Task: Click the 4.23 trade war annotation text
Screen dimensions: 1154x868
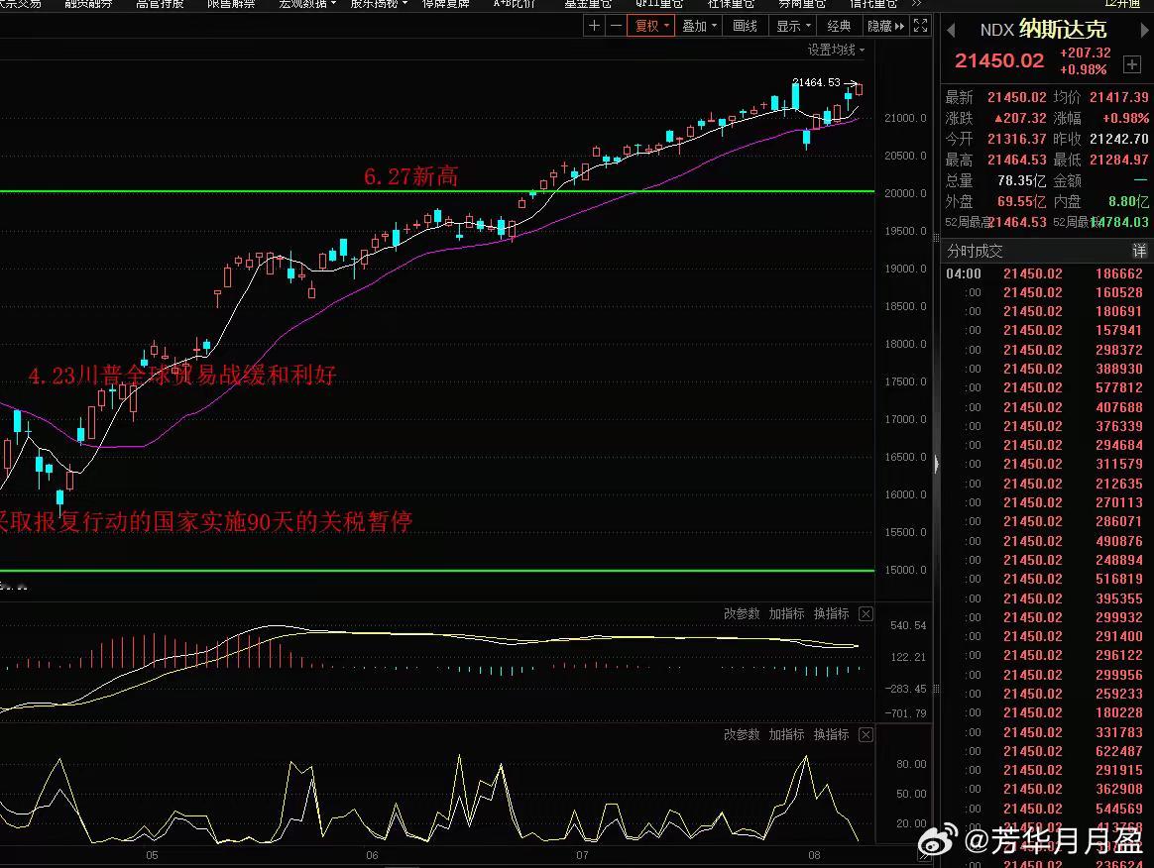Action: (x=182, y=376)
